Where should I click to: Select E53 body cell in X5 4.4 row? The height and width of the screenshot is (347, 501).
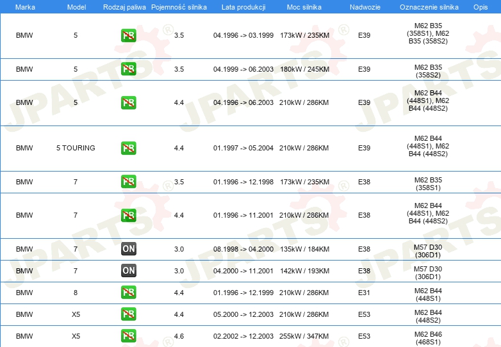[x=364, y=314]
